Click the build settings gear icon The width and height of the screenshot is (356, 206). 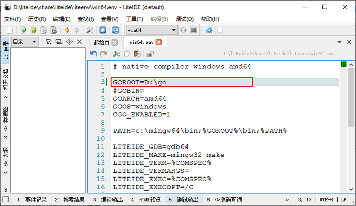tap(209, 30)
